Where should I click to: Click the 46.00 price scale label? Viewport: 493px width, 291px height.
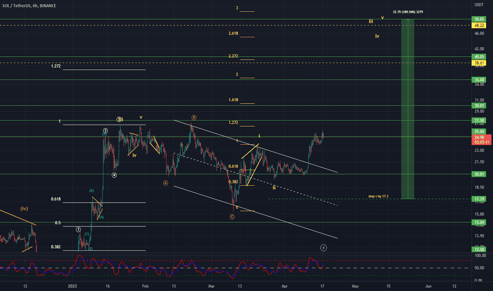(x=479, y=33)
